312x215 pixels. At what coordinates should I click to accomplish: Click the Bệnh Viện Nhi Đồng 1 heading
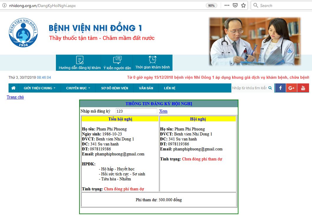95,28
